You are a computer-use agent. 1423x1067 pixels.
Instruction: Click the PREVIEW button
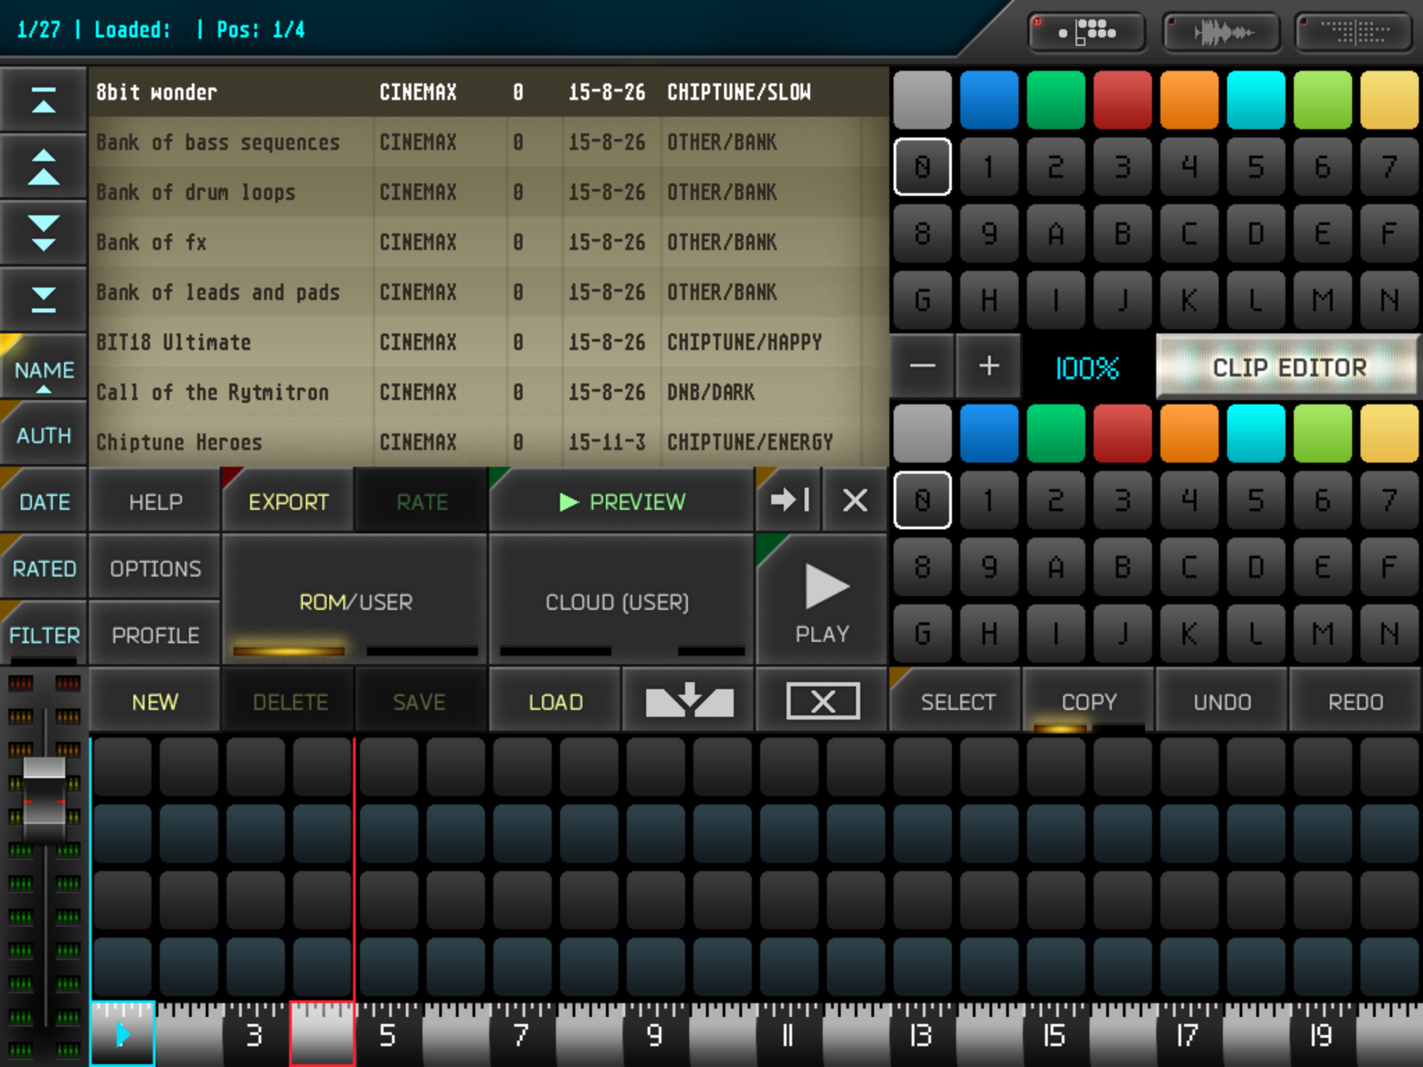click(x=622, y=502)
